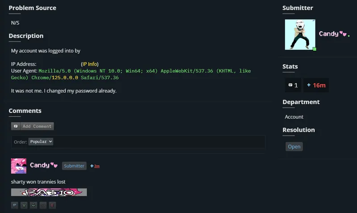The width and height of the screenshot is (357, 213).
Task: Select the Account department entry
Action: 294,117
